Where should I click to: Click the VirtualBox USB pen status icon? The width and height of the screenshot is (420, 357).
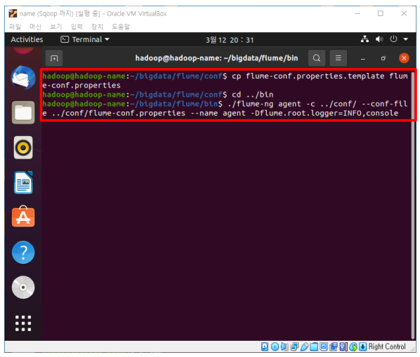coord(304,346)
